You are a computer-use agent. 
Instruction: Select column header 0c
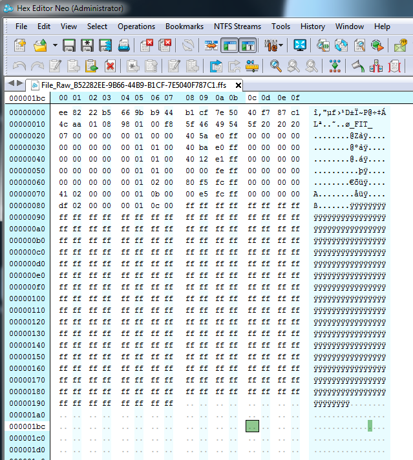point(252,98)
